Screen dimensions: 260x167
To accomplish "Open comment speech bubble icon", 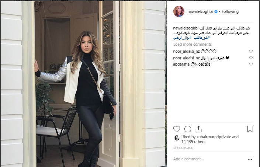I will [x=188, y=129].
